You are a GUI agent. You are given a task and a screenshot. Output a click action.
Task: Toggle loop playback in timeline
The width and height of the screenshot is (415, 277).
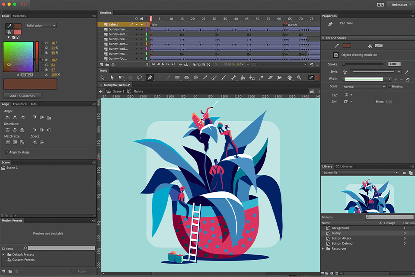[x=186, y=64]
